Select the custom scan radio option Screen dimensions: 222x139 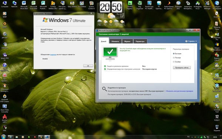pos(174,62)
